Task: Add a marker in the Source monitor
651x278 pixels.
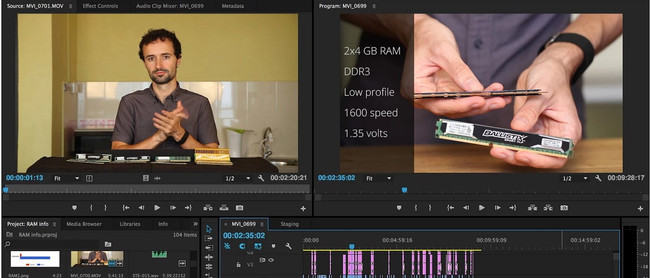Action: 74,208
